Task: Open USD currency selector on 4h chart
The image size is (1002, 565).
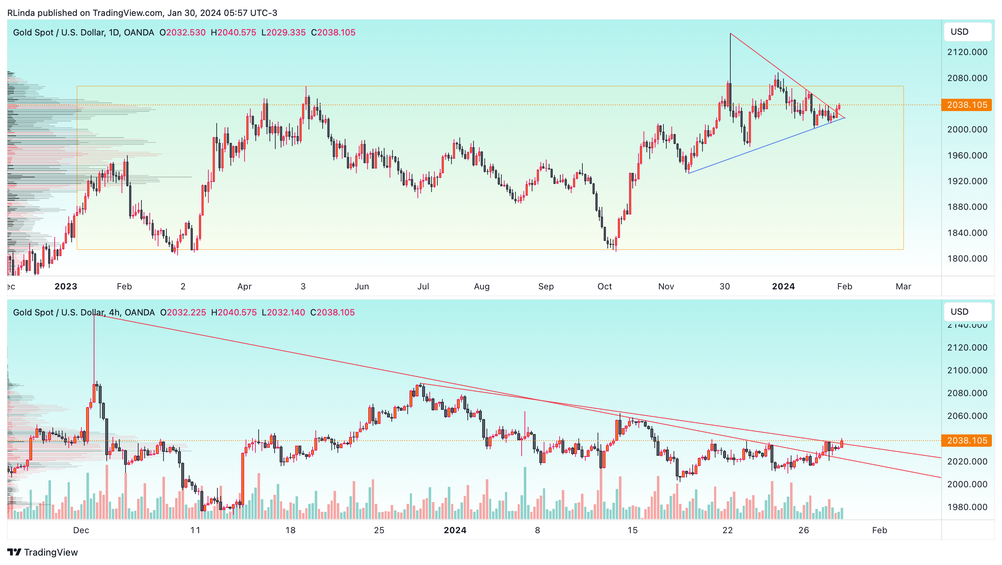Action: 967,312
